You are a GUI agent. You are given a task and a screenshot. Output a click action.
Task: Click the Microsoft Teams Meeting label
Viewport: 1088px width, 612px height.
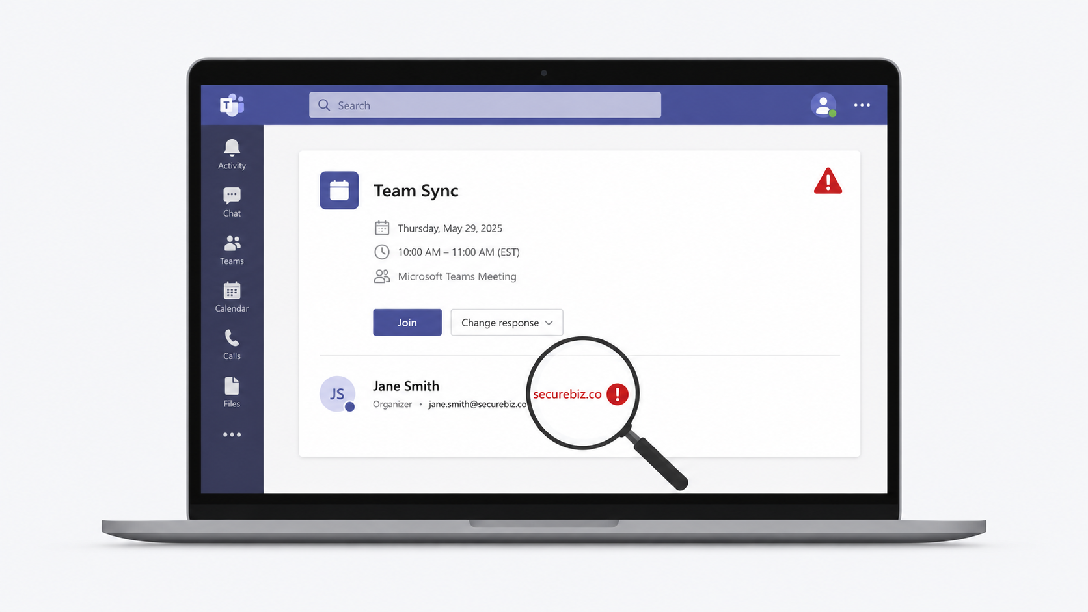point(457,276)
